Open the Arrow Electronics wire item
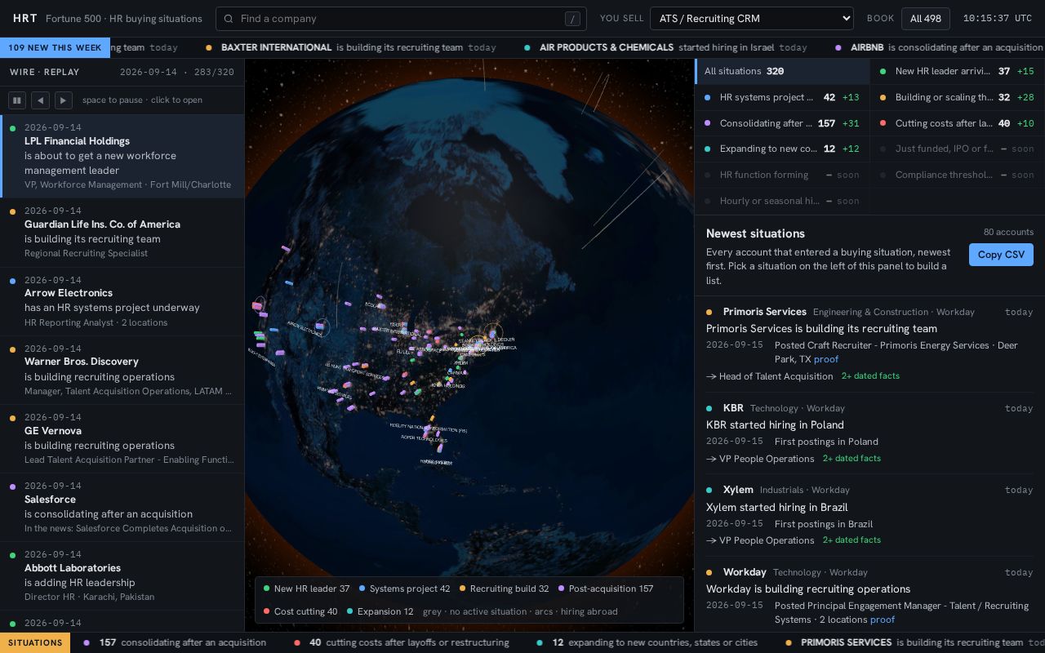This screenshot has width=1045, height=653. pyautogui.click(x=122, y=301)
